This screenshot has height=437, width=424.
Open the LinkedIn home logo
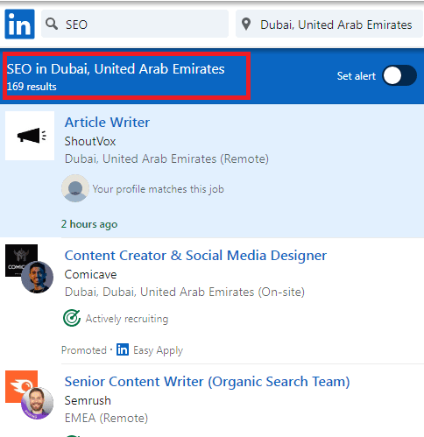pos(19,24)
